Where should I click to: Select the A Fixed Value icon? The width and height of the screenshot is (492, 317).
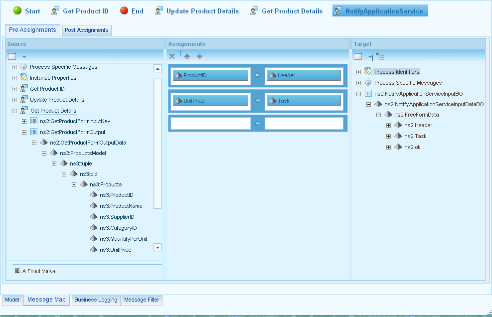click(17, 271)
